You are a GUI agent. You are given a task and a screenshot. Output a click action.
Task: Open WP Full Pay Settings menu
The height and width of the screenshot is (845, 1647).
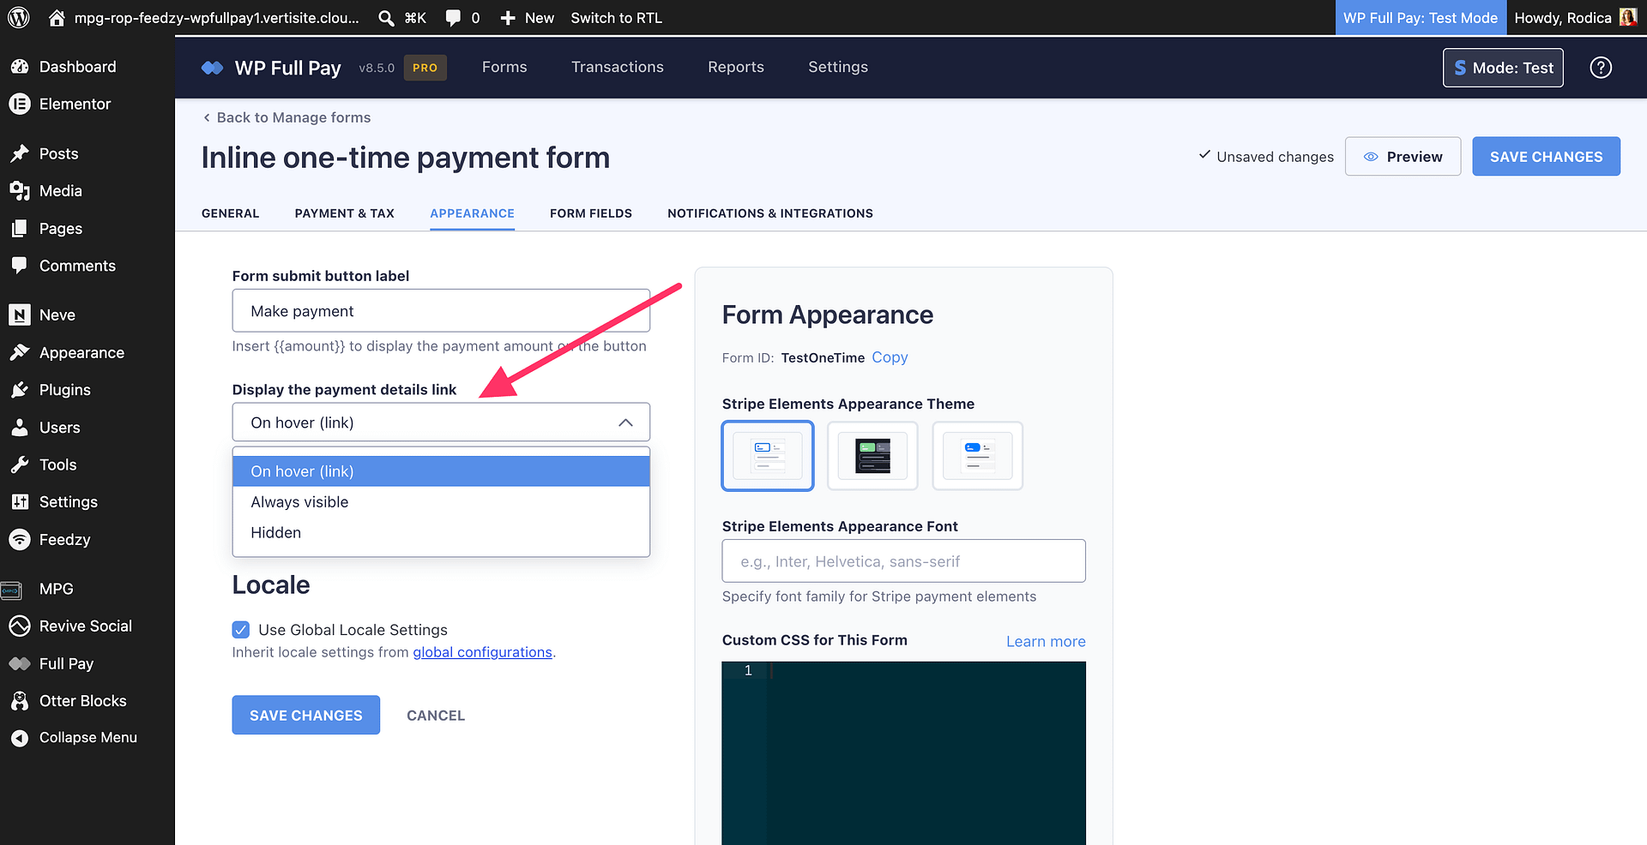click(x=838, y=67)
